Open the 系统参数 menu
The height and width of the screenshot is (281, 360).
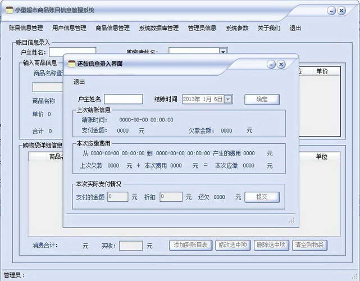click(237, 28)
